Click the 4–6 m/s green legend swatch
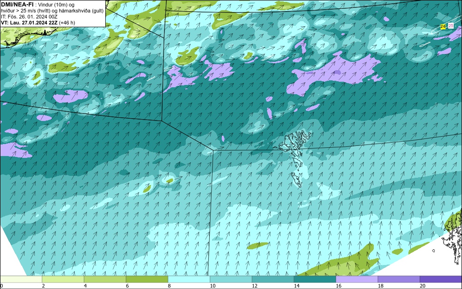The height and width of the screenshot is (289, 462). coord(105,279)
